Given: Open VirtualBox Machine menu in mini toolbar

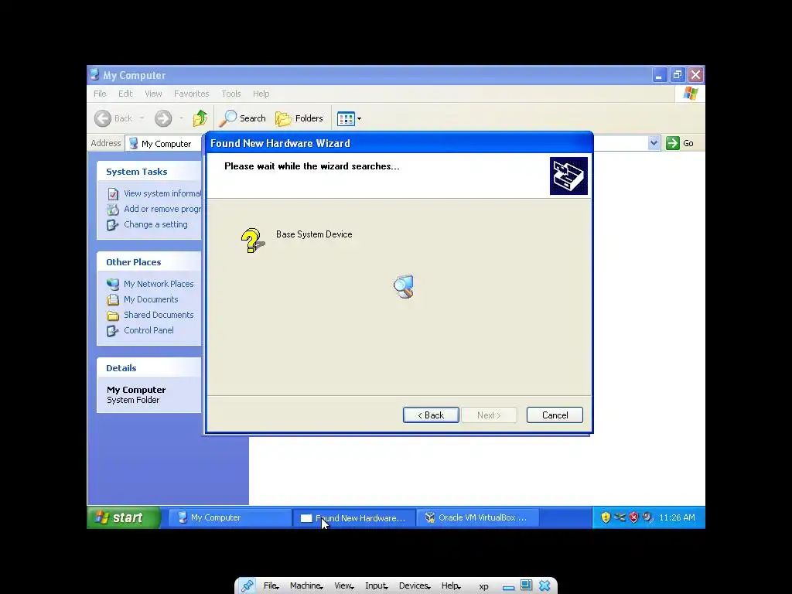Looking at the screenshot, I should [306, 586].
